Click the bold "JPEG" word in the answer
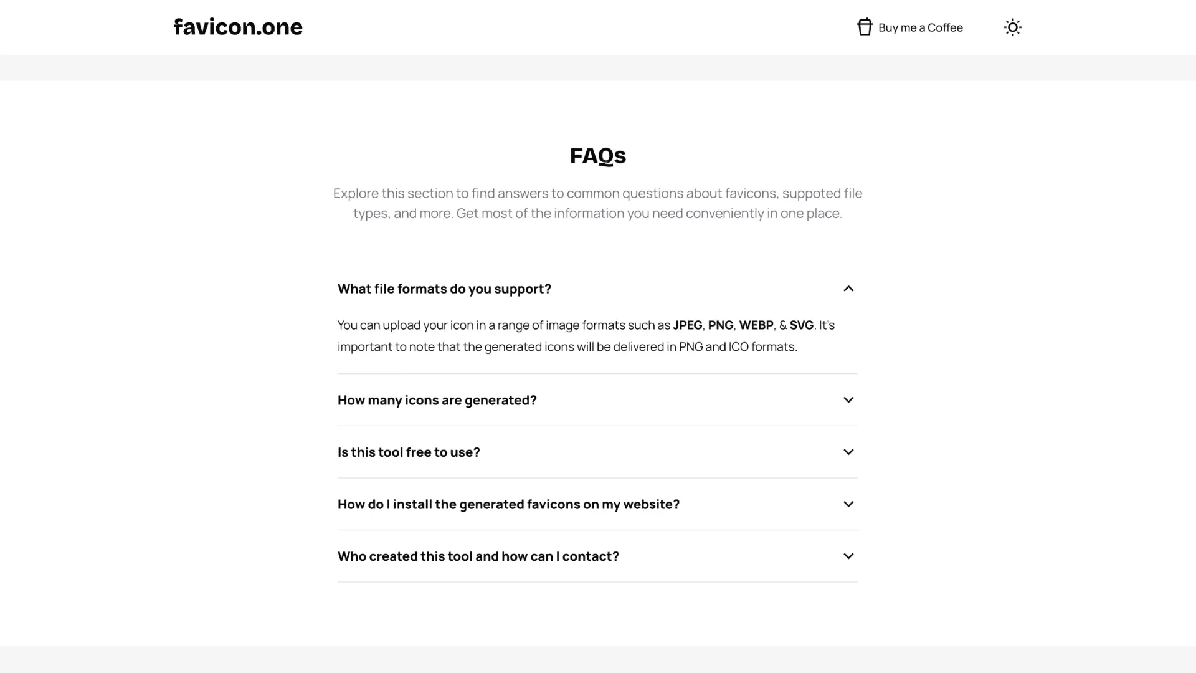 (x=687, y=325)
